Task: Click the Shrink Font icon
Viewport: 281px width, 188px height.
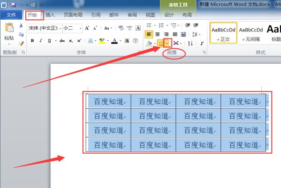Action: pyautogui.click(x=95, y=28)
